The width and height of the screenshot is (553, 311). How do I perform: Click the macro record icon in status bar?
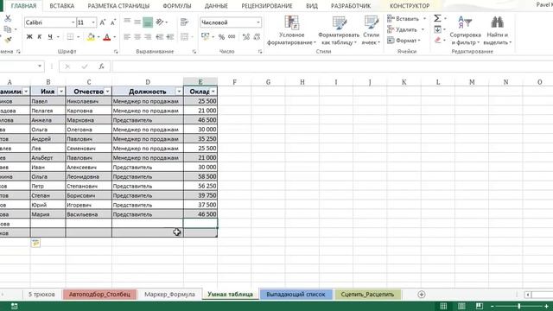14,306
